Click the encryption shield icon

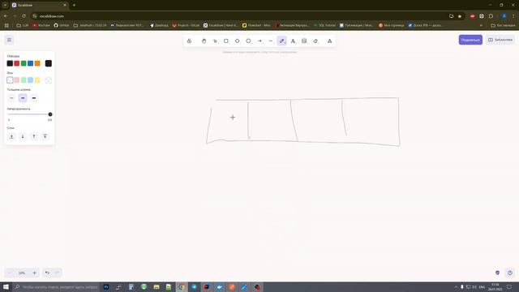[497, 273]
